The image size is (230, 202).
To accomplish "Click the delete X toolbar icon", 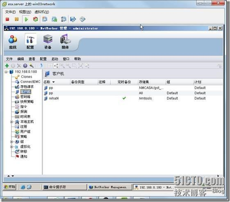I will pyautogui.click(x=19, y=66).
